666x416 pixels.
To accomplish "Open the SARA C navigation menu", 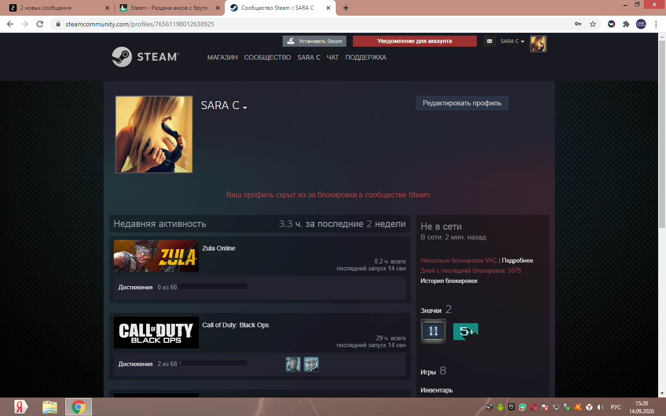I will [309, 57].
